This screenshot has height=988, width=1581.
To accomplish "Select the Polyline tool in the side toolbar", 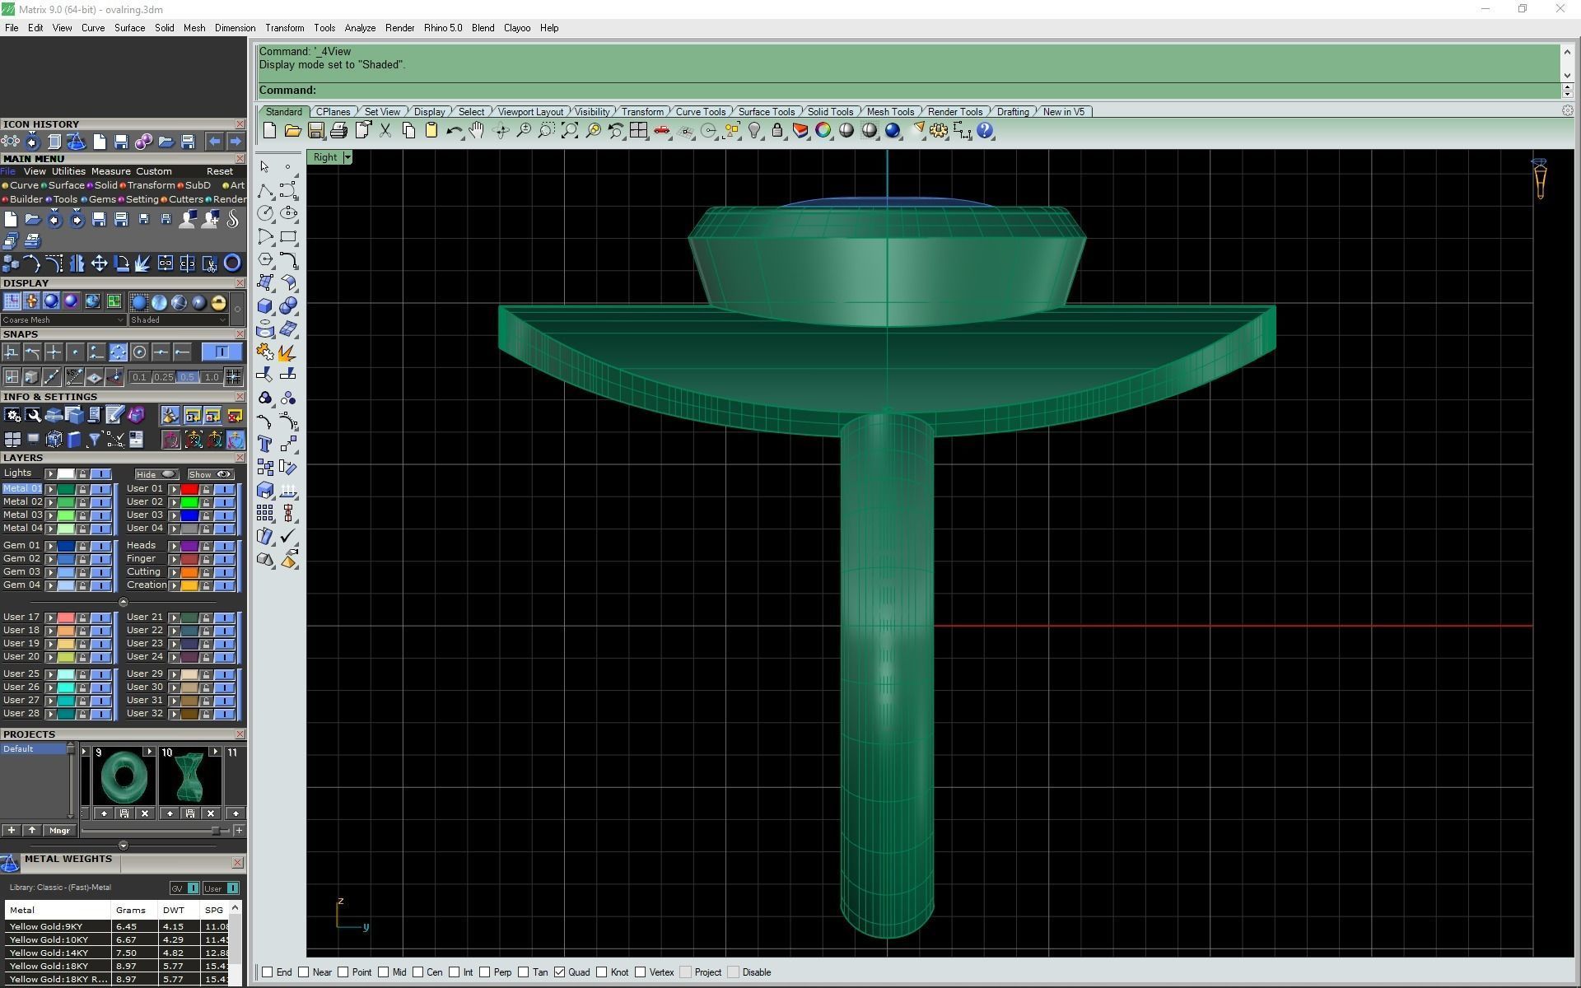I will coord(265,191).
